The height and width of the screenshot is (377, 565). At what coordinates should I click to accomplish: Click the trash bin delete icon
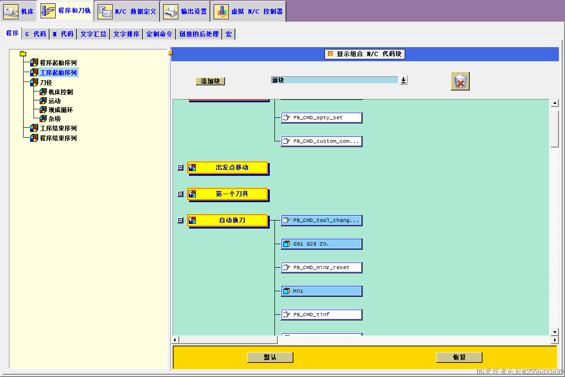coord(460,81)
